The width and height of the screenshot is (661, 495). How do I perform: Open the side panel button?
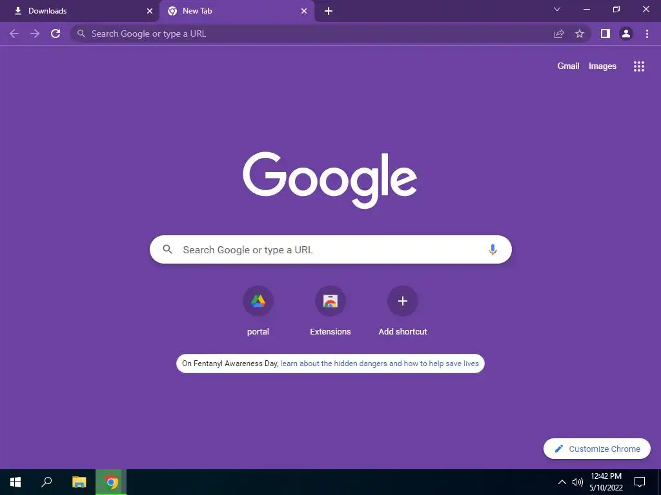(x=605, y=34)
